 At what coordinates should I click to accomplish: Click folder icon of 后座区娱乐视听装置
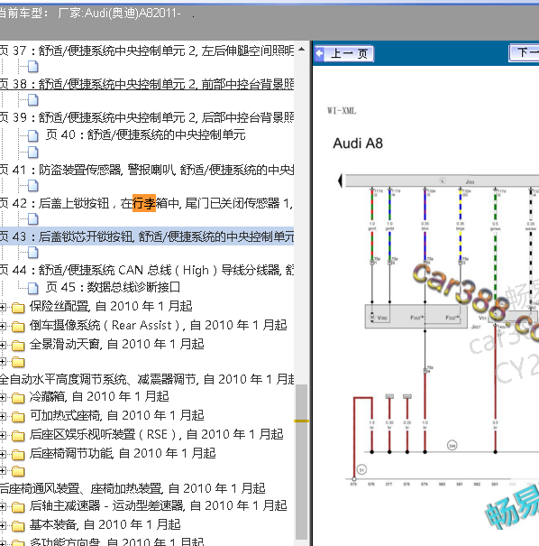point(18,436)
